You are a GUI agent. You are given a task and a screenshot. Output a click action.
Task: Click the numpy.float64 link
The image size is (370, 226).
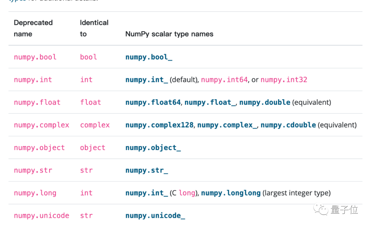[153, 102]
